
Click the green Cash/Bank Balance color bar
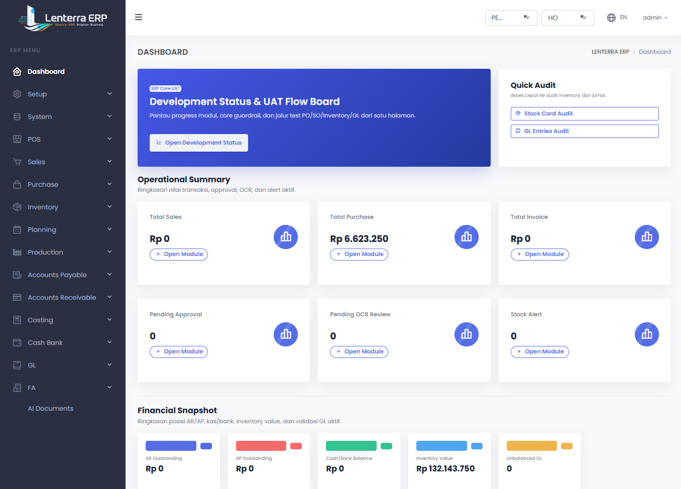click(351, 446)
